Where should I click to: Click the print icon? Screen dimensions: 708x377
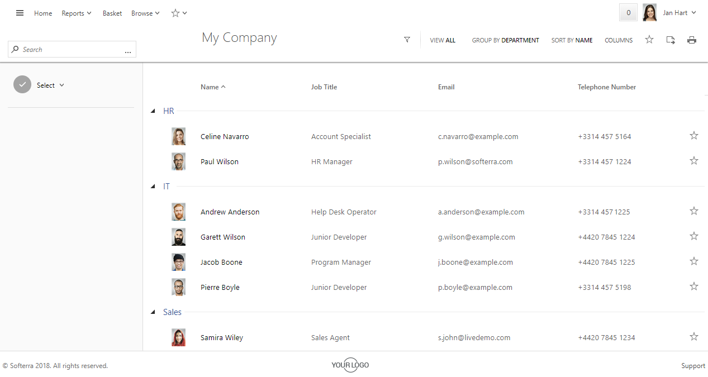692,40
